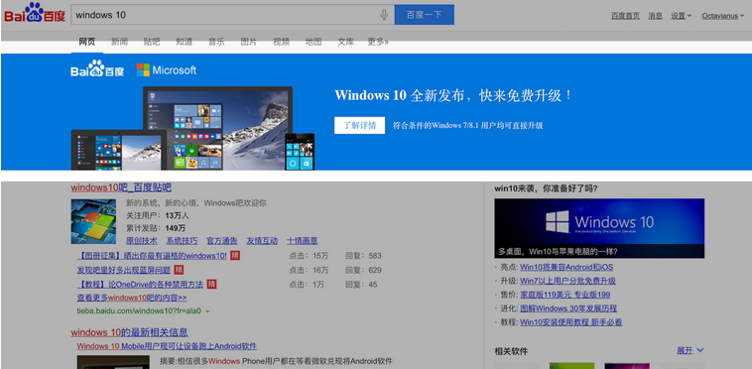Click the devices image in blue banner

point(192,128)
